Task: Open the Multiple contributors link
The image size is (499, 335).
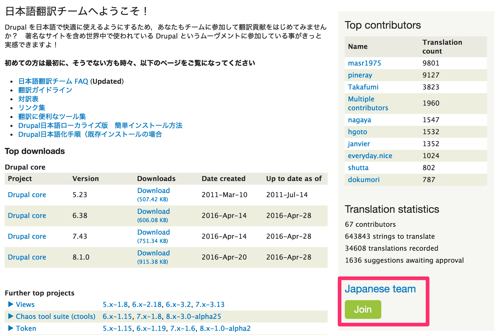Action: click(368, 103)
